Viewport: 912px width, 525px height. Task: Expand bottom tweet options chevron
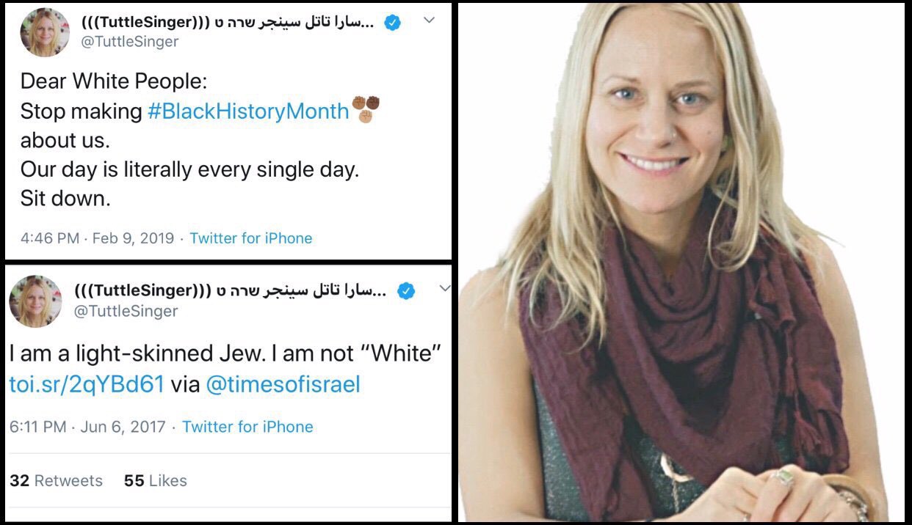coord(444,289)
